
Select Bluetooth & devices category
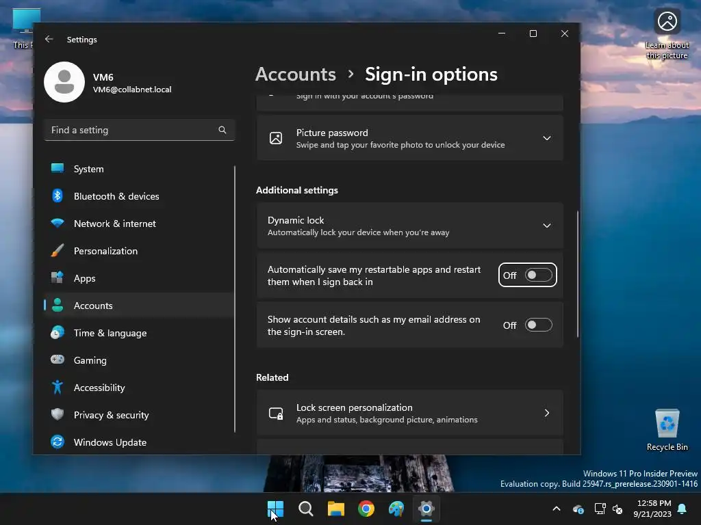pyautogui.click(x=139, y=196)
